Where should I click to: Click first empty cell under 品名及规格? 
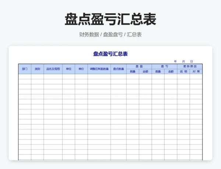pos(53,76)
